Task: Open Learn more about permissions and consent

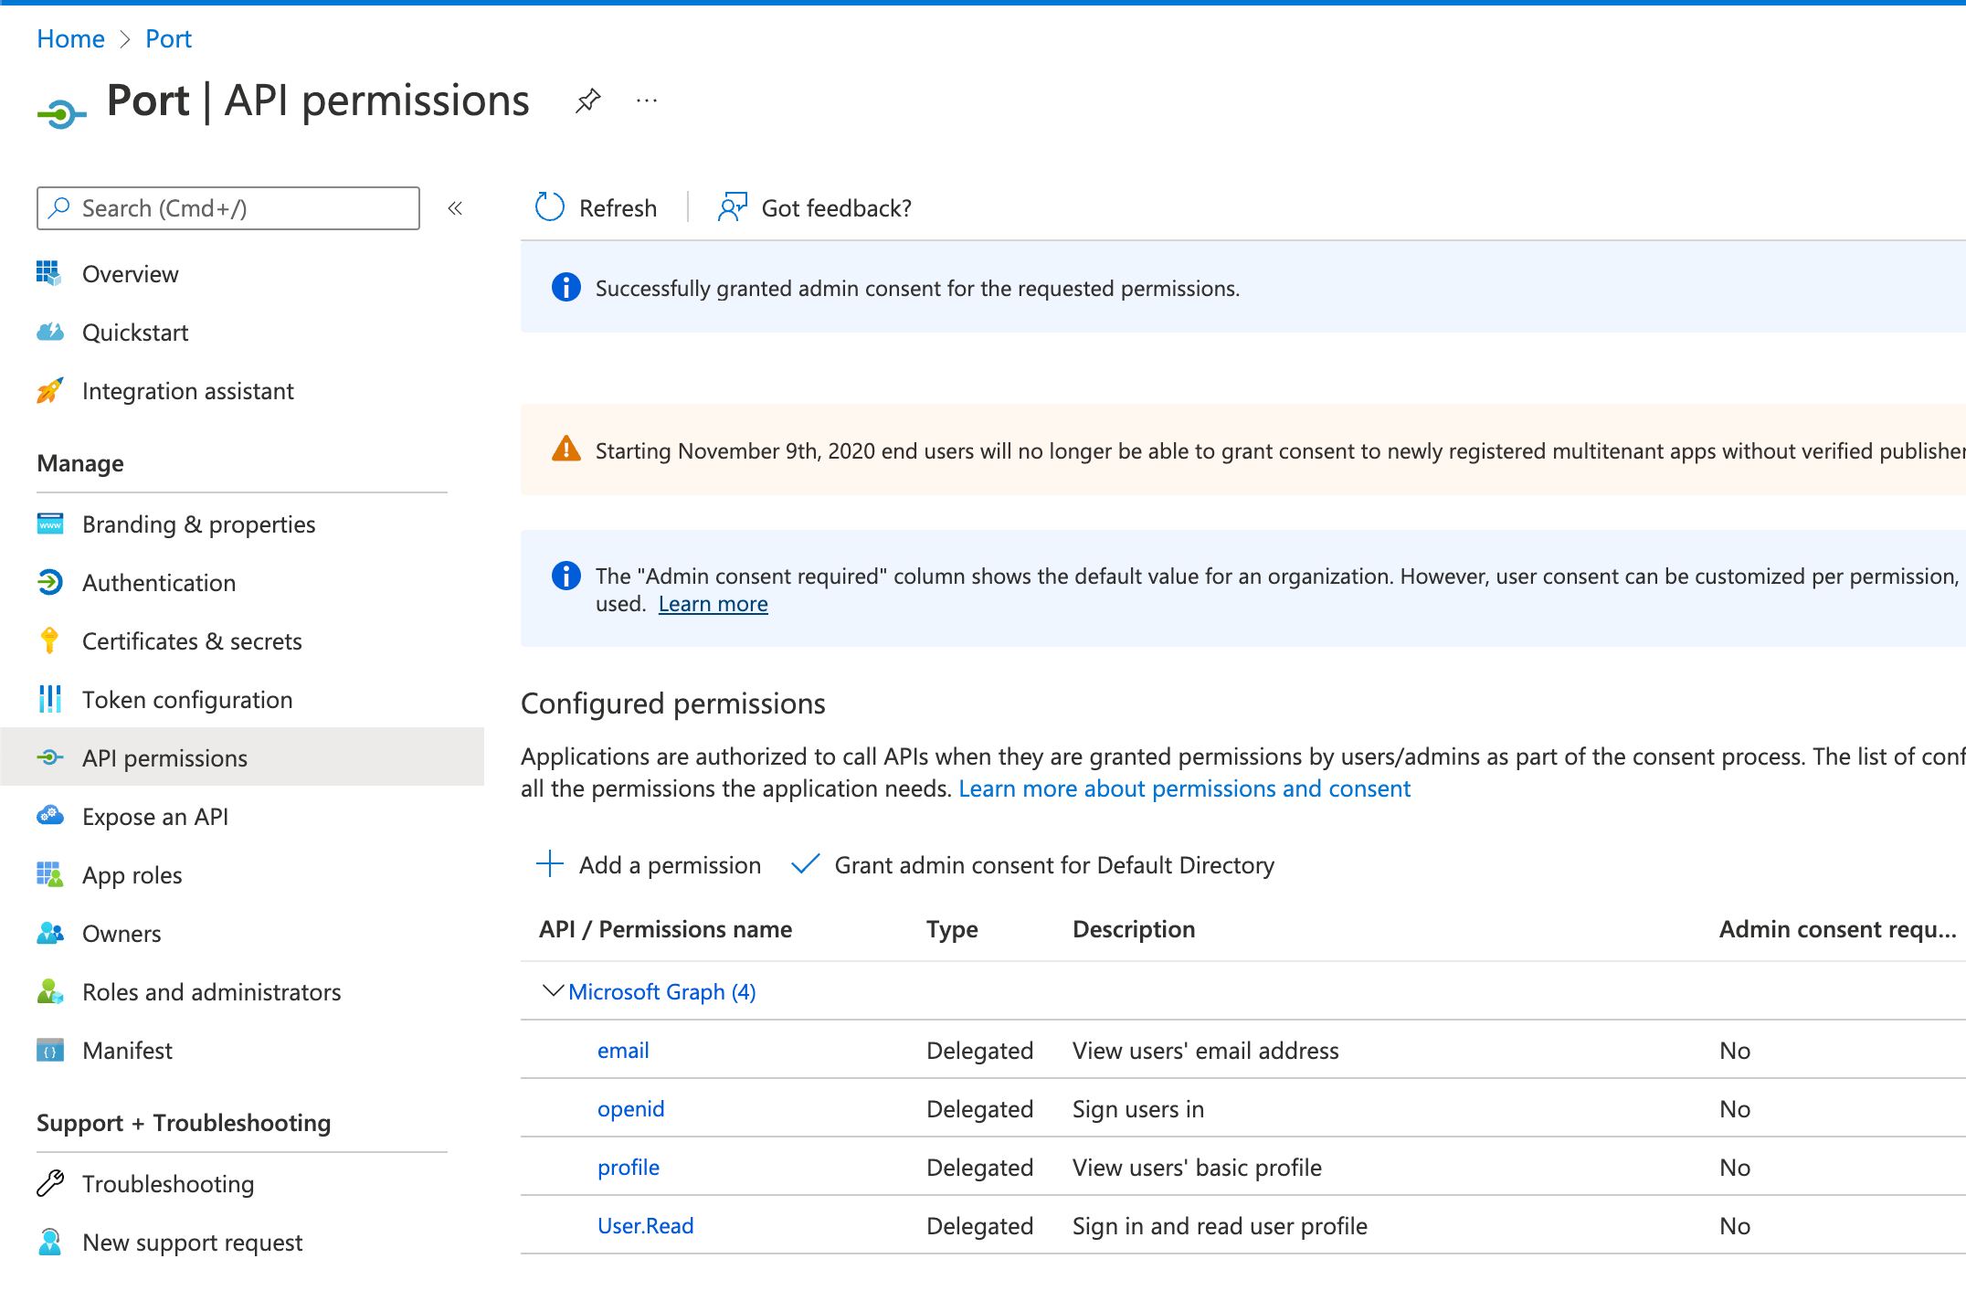Action: 1184,788
